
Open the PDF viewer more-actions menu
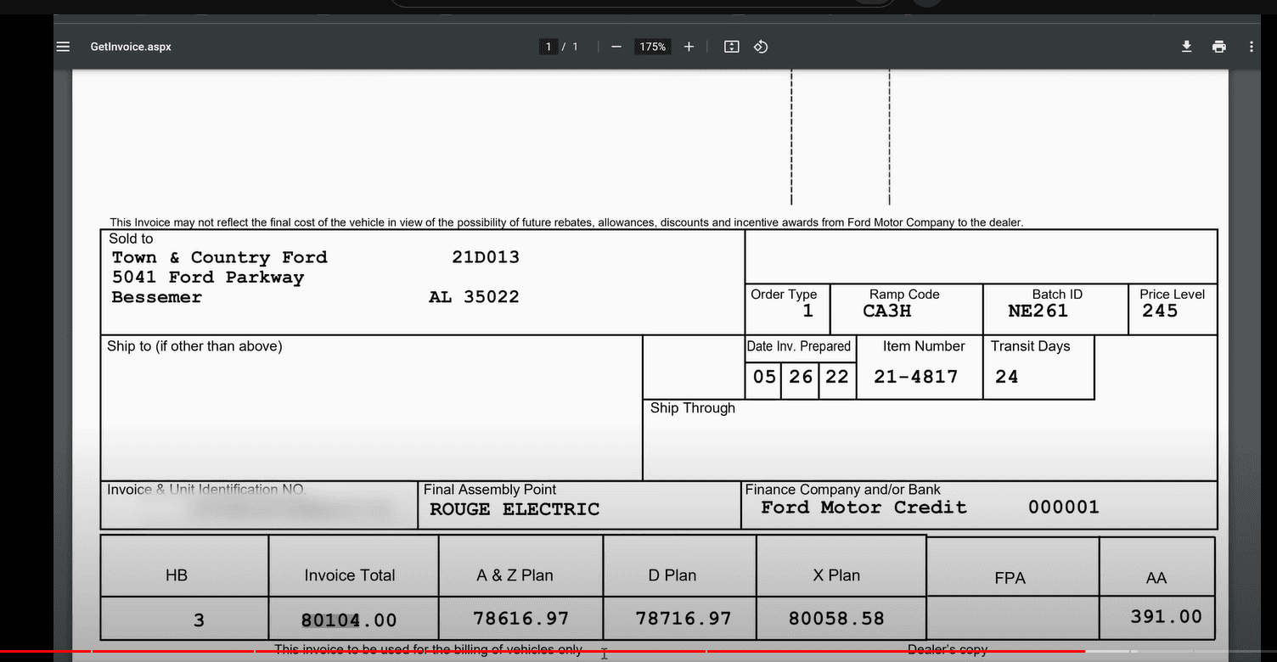point(1252,47)
